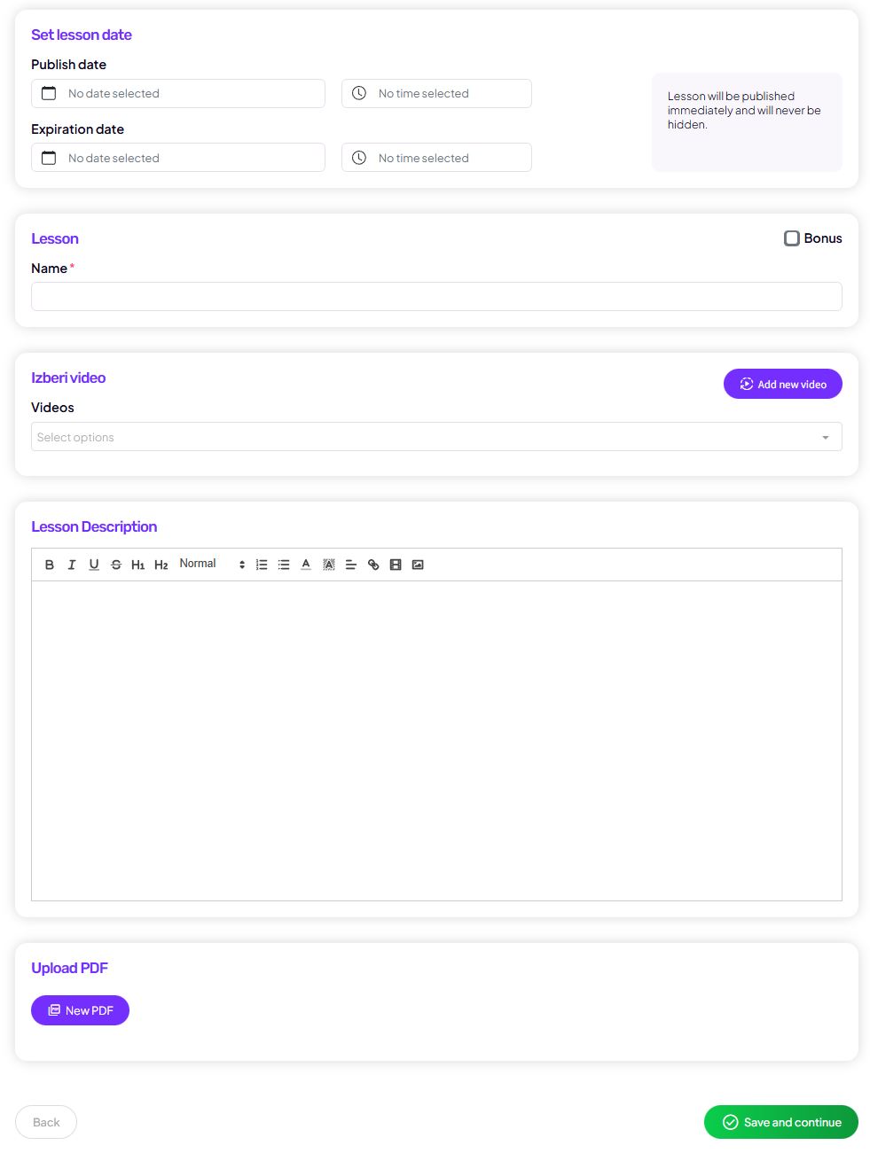This screenshot has width=870, height=1153.
Task: Underline text in the description editor
Action: pos(94,565)
